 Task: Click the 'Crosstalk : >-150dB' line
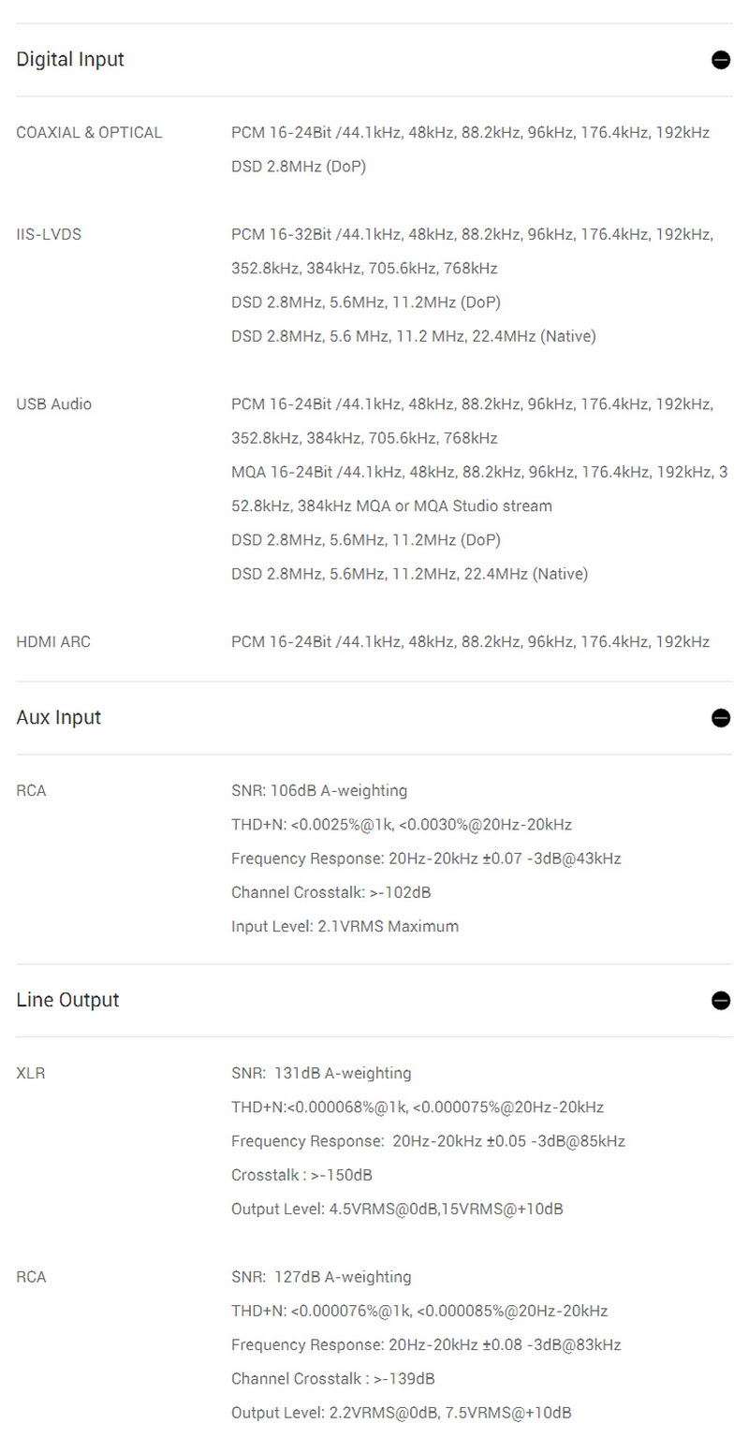pyautogui.click(x=295, y=1175)
